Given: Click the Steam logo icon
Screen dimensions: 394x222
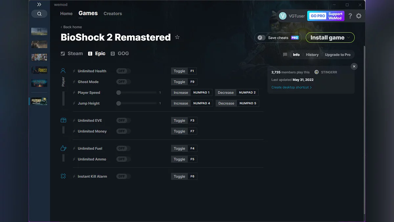Looking at the screenshot, I should (63, 54).
